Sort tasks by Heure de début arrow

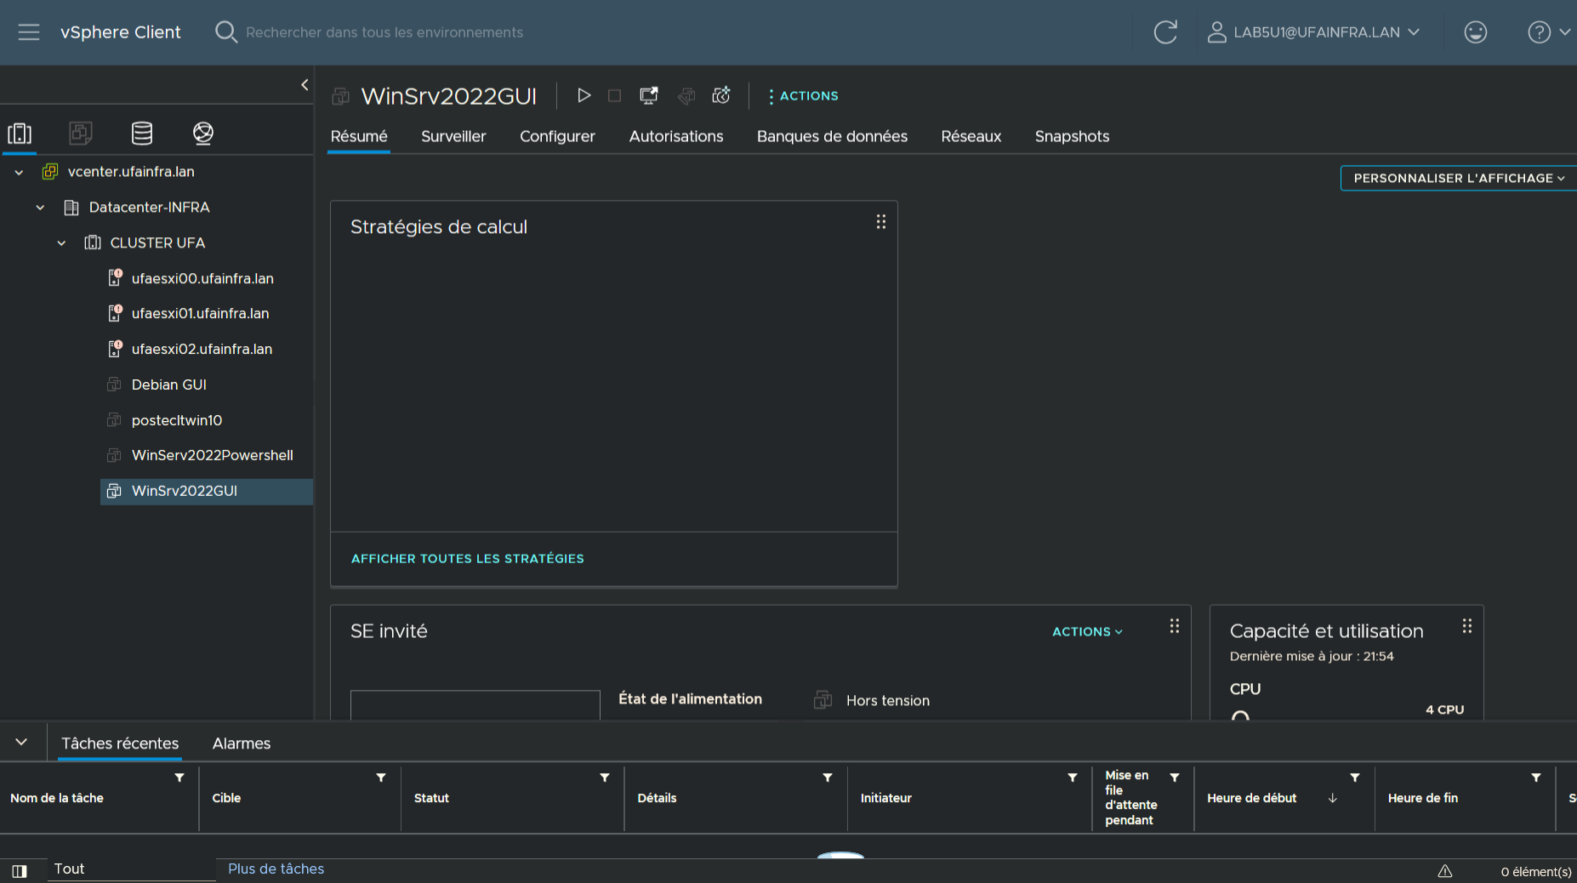tap(1333, 798)
